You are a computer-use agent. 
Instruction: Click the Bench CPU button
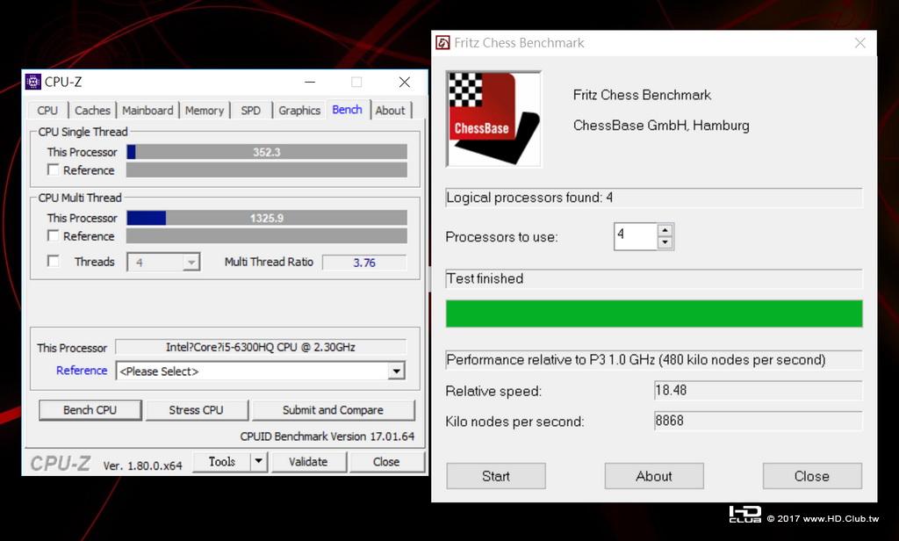click(x=90, y=410)
